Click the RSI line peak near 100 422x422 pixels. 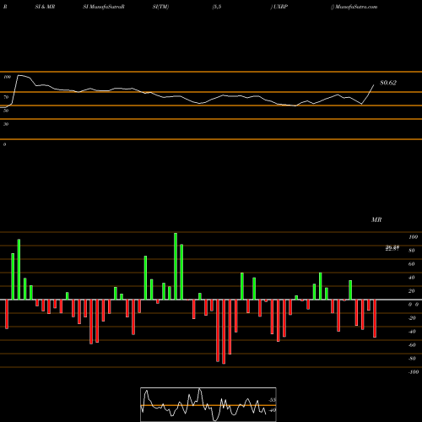click(19, 75)
